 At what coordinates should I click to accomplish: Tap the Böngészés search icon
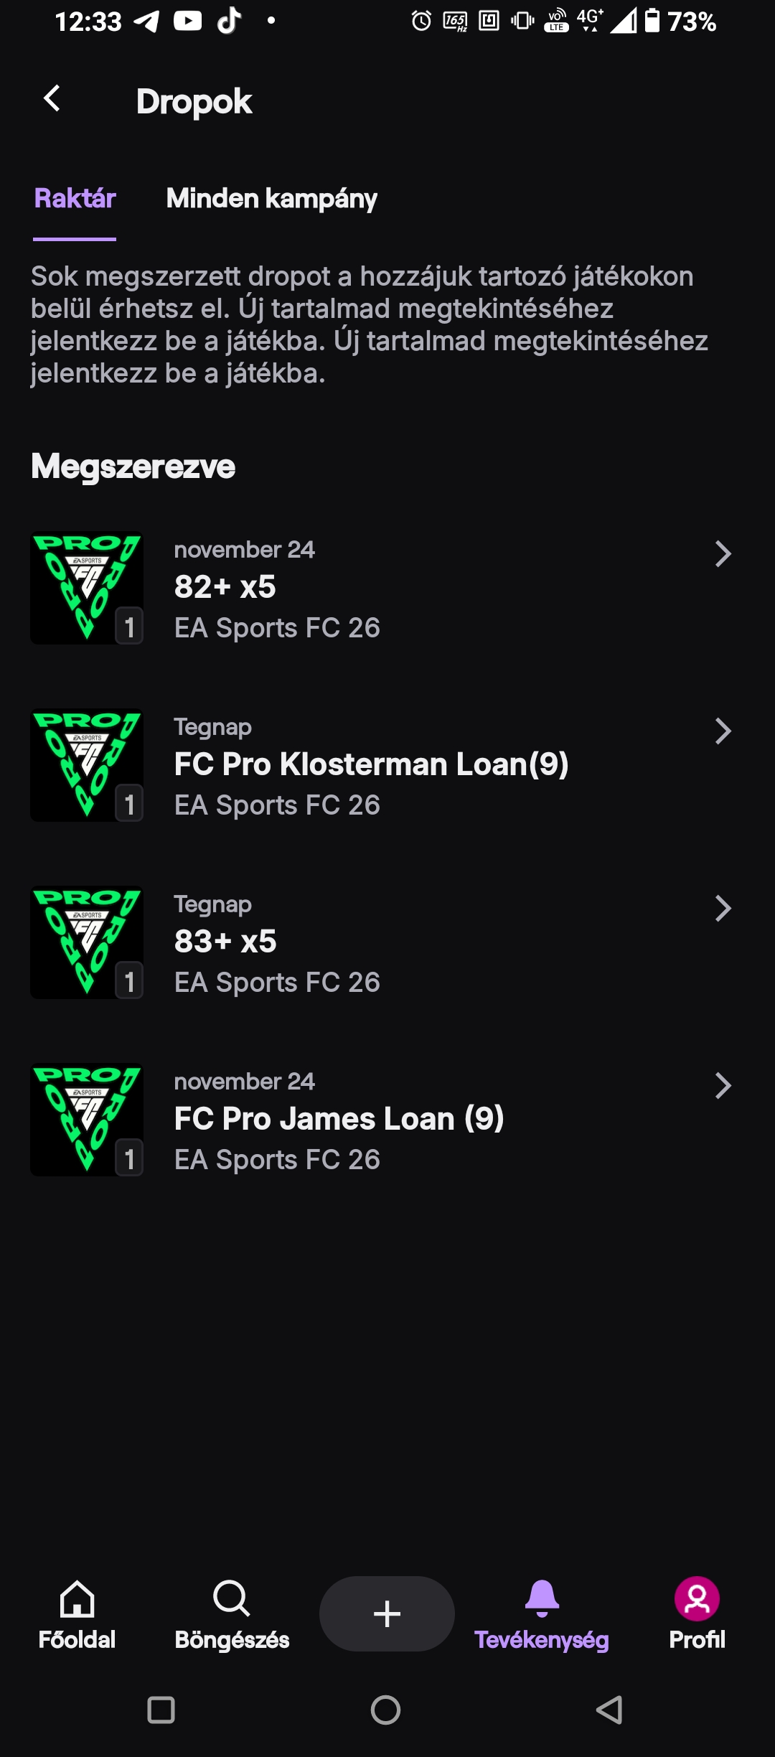point(231,1599)
